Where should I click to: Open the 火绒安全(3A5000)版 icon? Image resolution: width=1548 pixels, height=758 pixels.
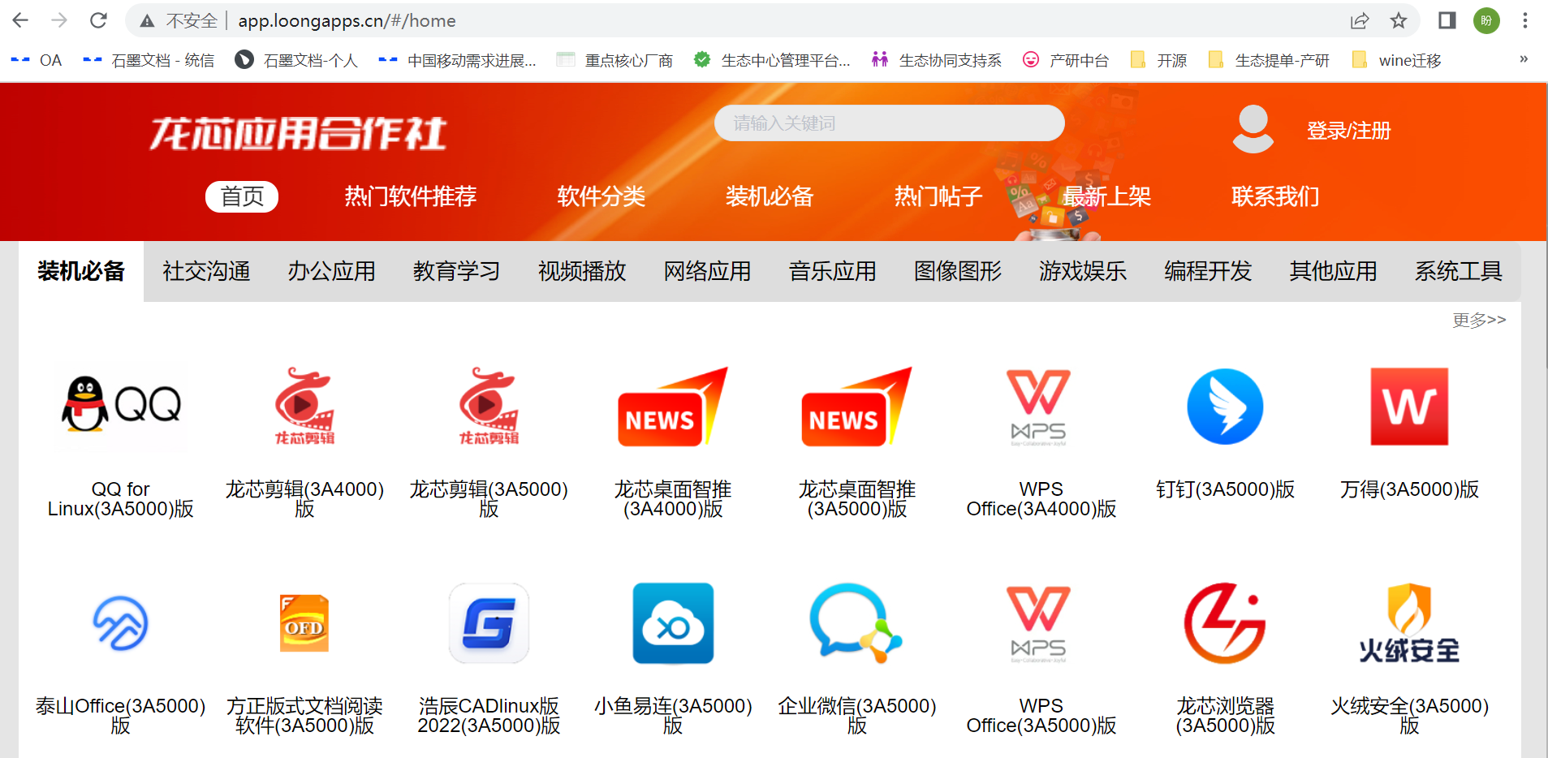(x=1409, y=623)
